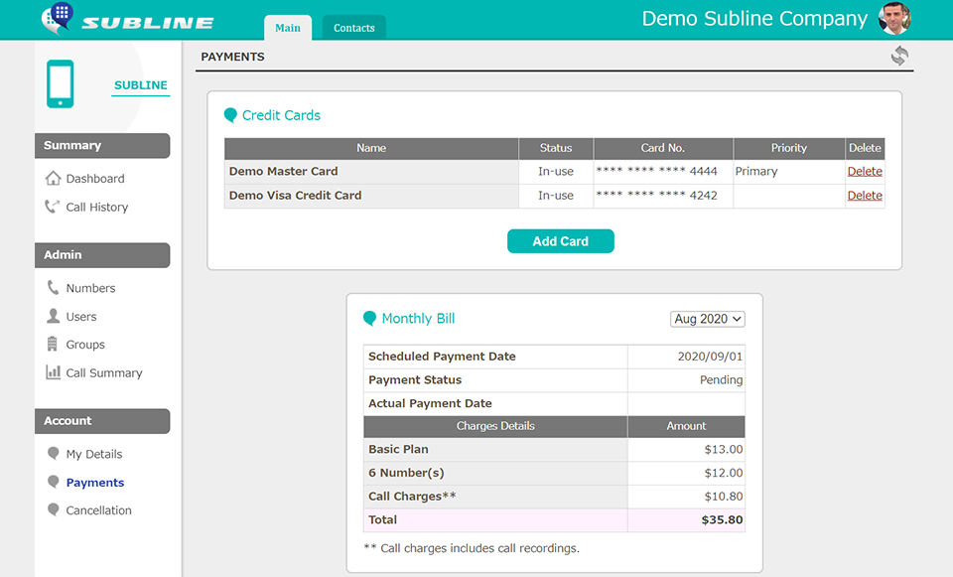Click the user profile avatar photo
Image resolution: width=953 pixels, height=577 pixels.
(893, 19)
